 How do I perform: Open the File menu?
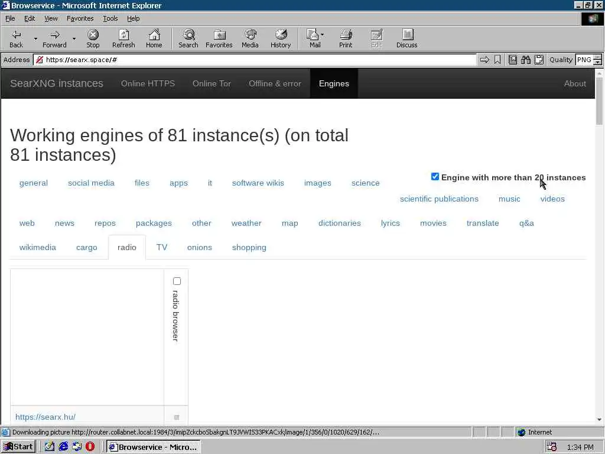point(10,18)
